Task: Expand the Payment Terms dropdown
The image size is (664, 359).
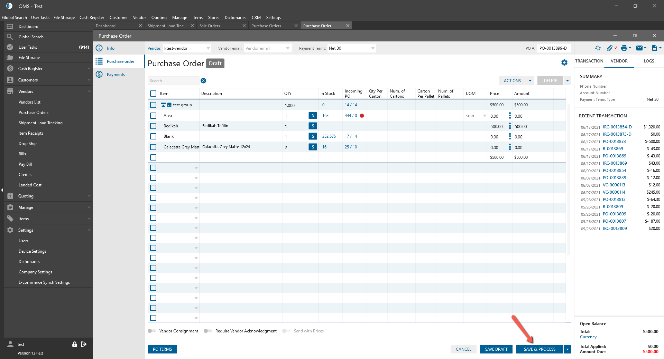Action: coord(372,48)
